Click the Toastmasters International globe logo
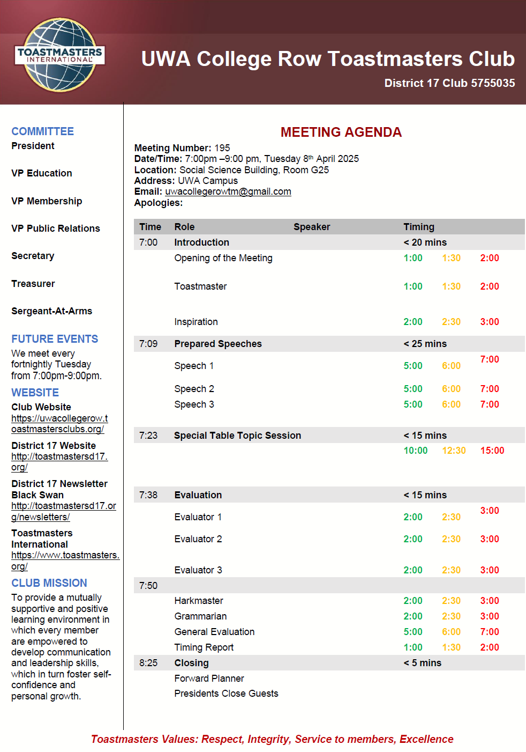Screen dimensions: 526x752 pos(59,55)
